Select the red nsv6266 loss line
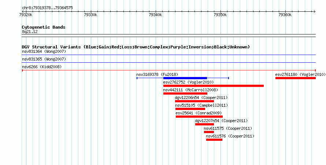Screen dimensions: 326x165 [168, 70]
